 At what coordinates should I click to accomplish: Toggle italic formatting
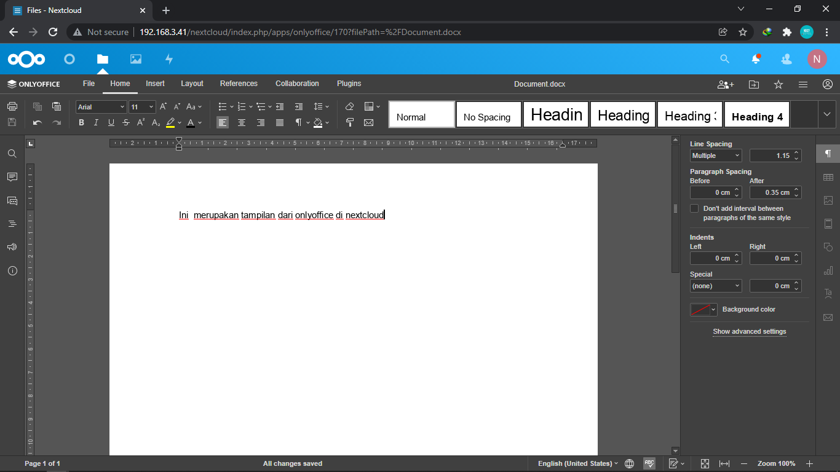click(x=96, y=122)
